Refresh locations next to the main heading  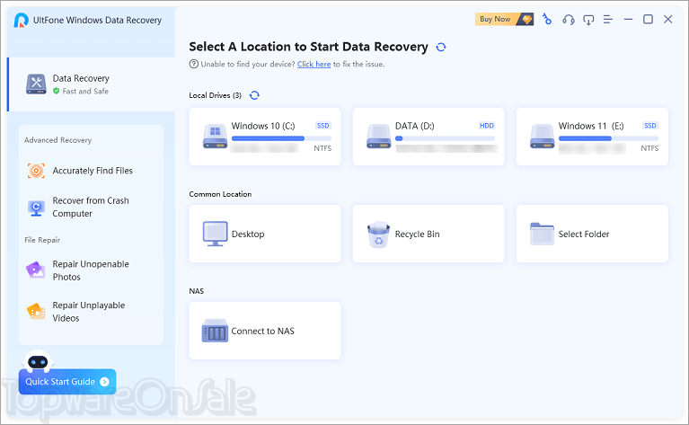coord(441,47)
